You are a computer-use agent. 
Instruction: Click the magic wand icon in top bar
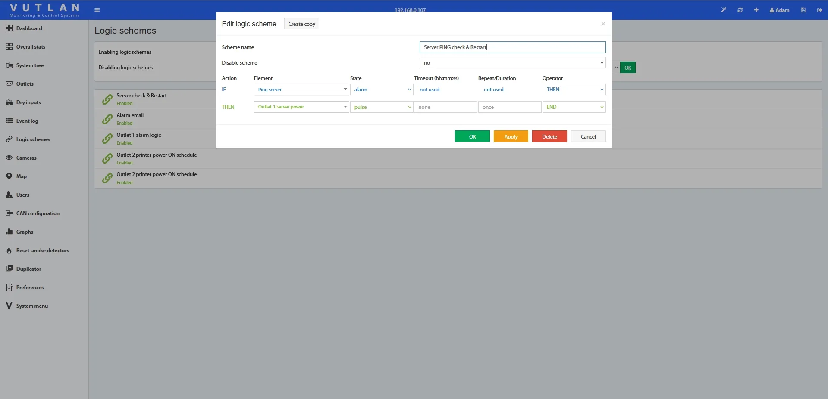[724, 10]
